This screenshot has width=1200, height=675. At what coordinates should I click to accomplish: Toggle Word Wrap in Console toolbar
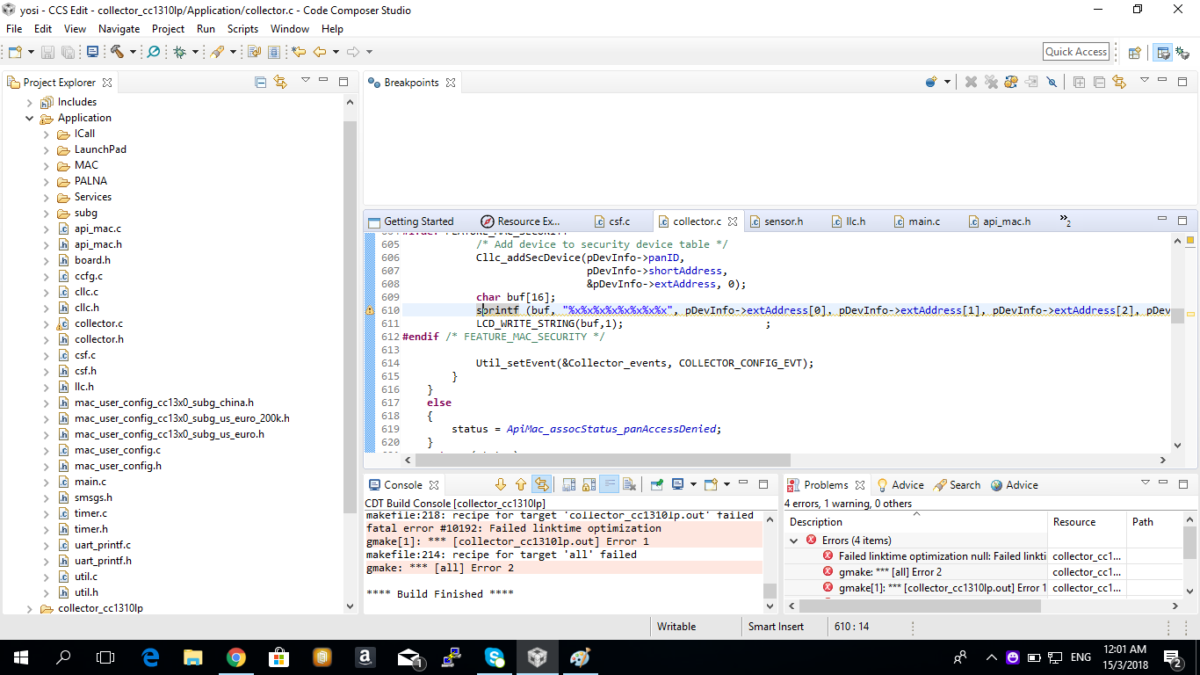click(x=609, y=484)
